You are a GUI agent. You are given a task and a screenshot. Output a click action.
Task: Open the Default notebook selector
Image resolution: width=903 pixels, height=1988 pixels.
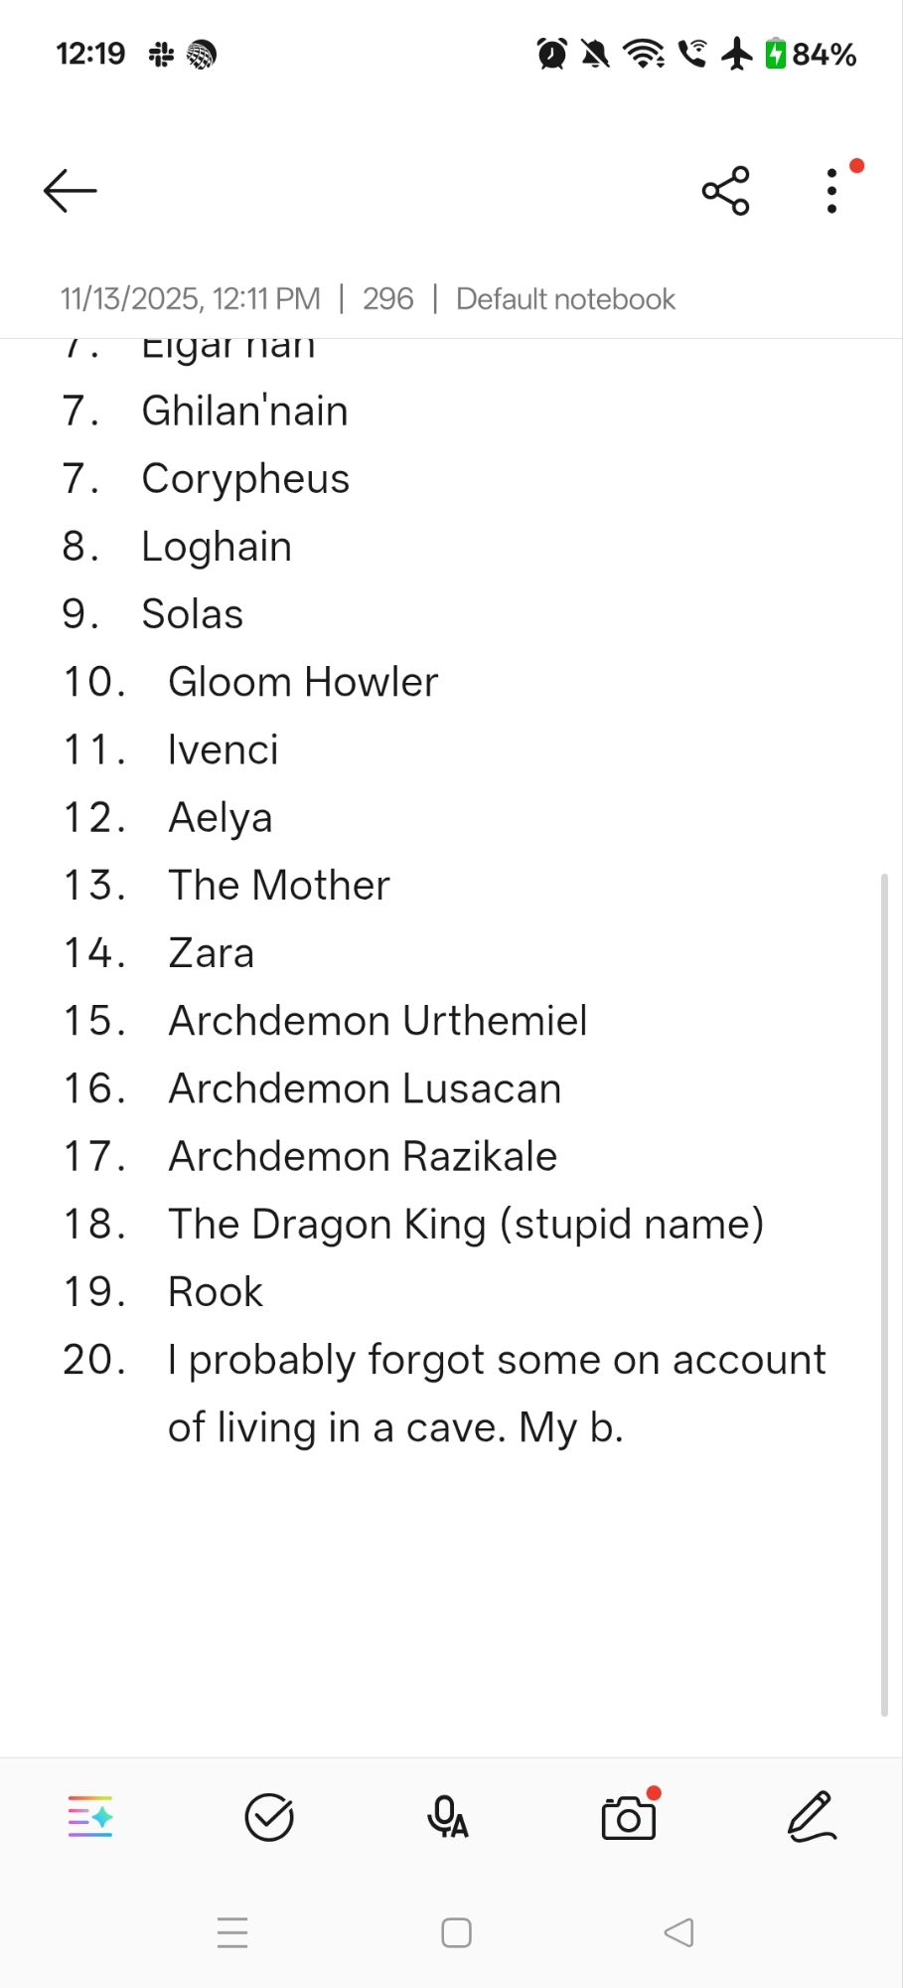(x=565, y=299)
